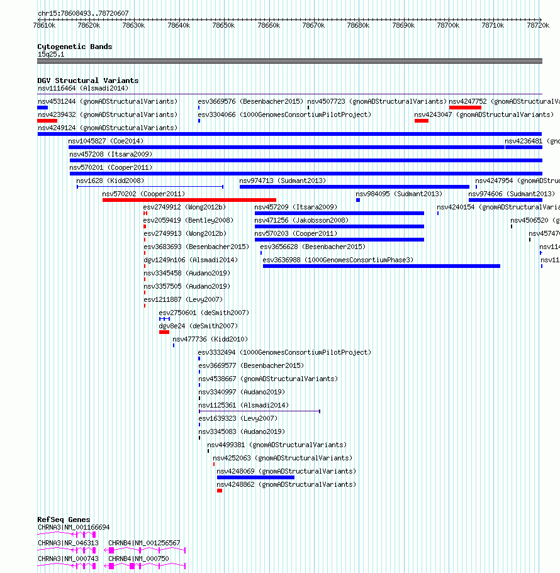This screenshot has width=560, height=573.
Task: Select the nsv4249124 full-width blue bar
Action: (x=289, y=134)
